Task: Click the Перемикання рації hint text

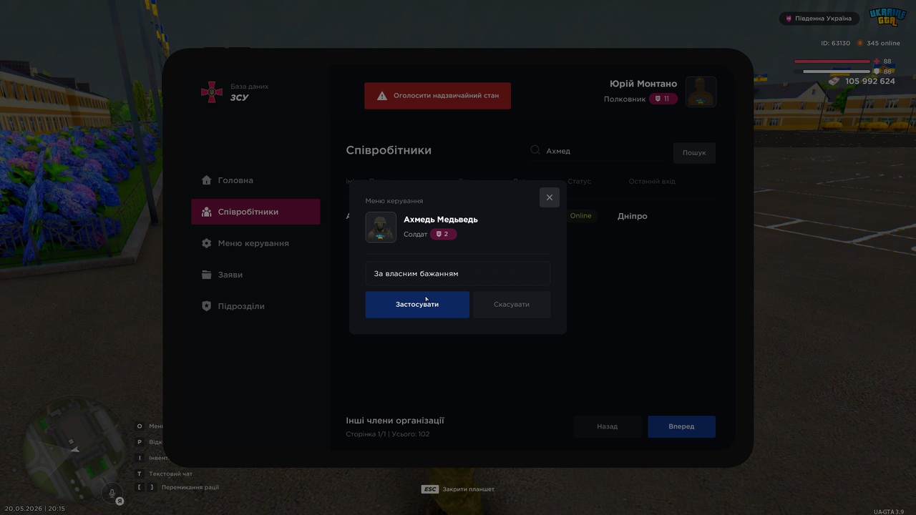Action: pyautogui.click(x=190, y=488)
